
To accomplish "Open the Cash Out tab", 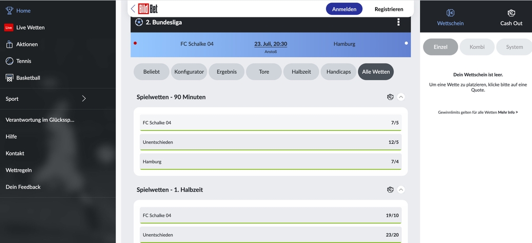I will tap(511, 17).
